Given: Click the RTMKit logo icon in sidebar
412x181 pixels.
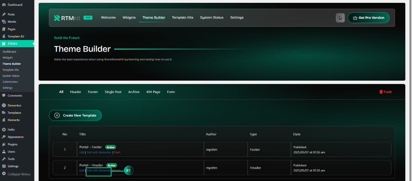Looking at the screenshot, I should point(4,44).
